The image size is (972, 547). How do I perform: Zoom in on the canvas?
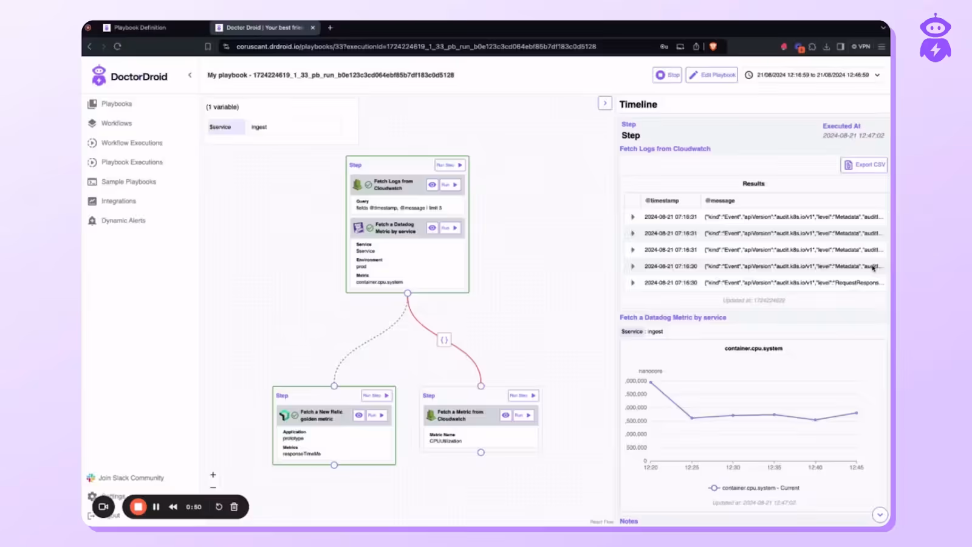pyautogui.click(x=213, y=475)
